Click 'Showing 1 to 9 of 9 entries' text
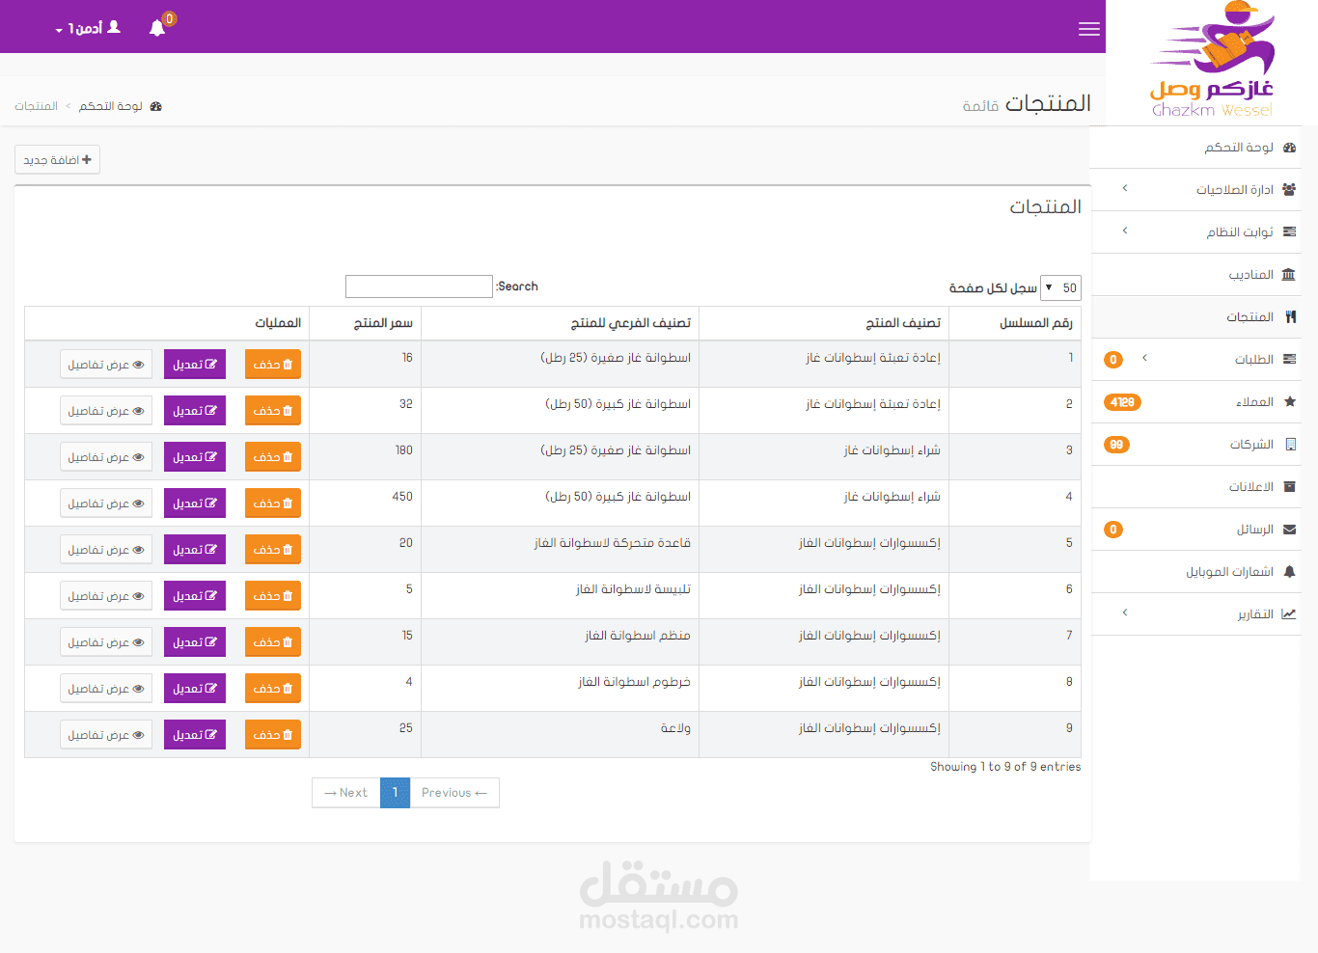This screenshot has height=953, width=1318. [x=1005, y=767]
